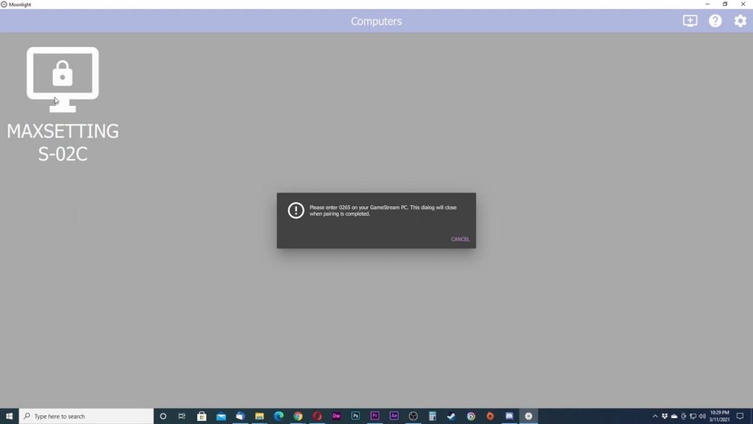
Task: Select the locked MAXSETTINGS-02C computer icon
Action: tap(63, 79)
